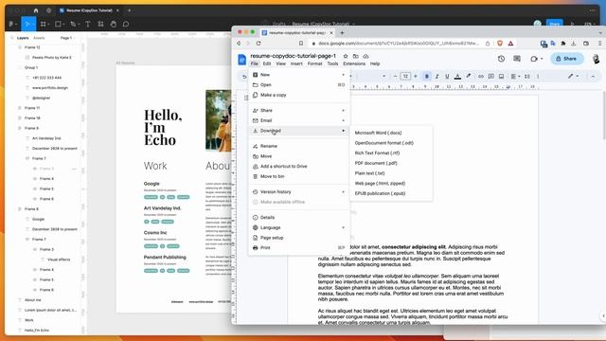
Task: Open text colour picker in Docs toolbar
Action: (457, 77)
